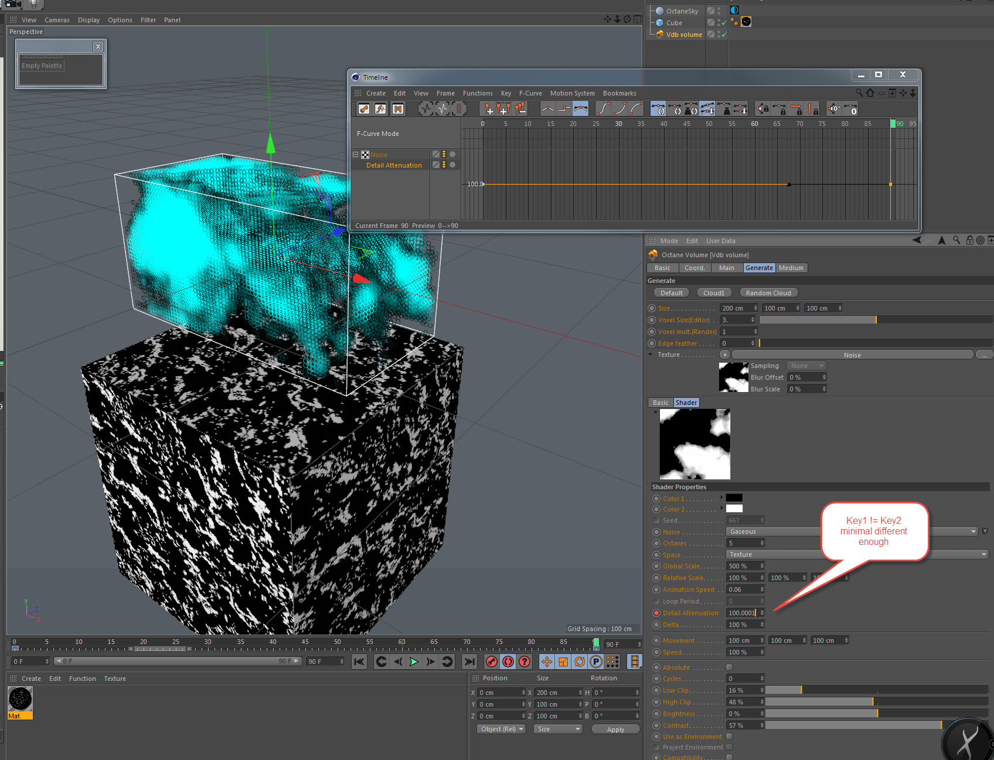The width and height of the screenshot is (994, 760).
Task: Toggle Cube visibility dots in object list
Action: point(719,22)
